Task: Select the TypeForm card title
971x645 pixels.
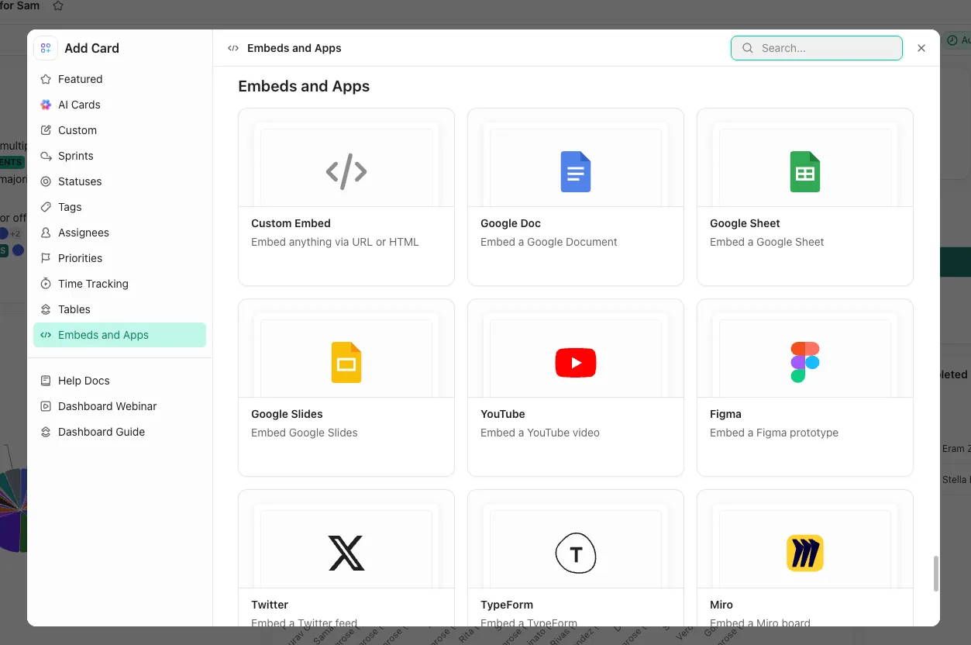Action: tap(507, 605)
